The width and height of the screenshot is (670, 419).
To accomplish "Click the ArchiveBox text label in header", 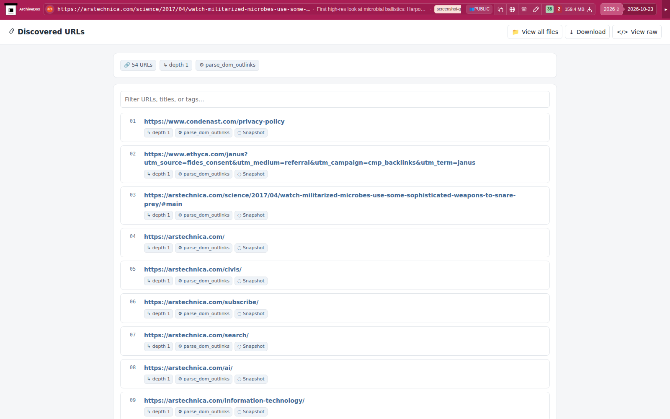I will tap(30, 9).
